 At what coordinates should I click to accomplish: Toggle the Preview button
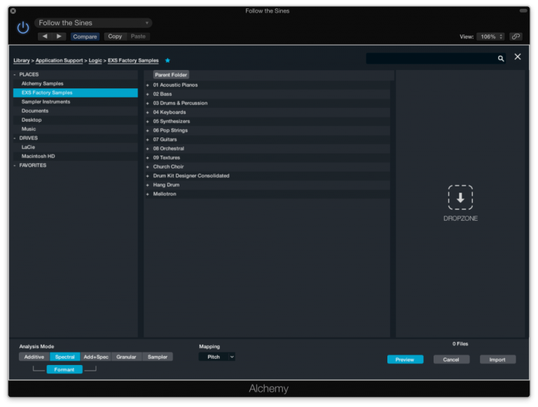(405, 359)
